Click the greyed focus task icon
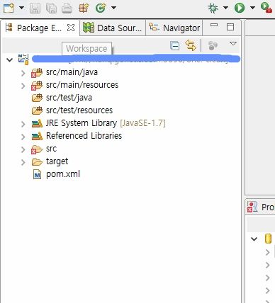 point(213,45)
